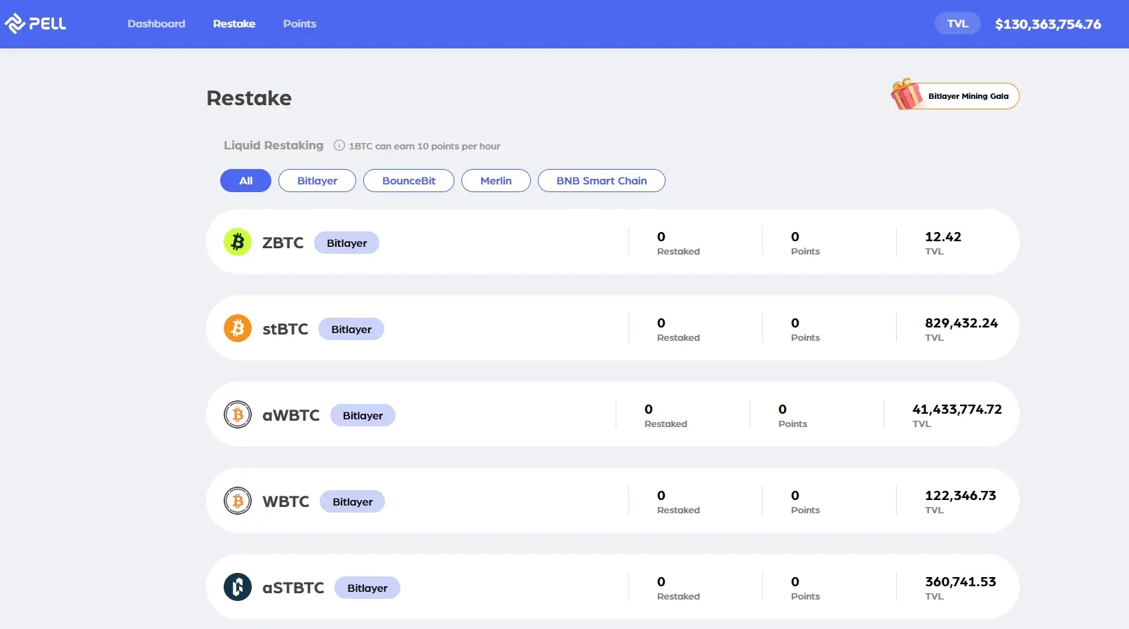Screen dimensions: 1129x629
Task: Click the Pell logo in header
Action: 35,24
